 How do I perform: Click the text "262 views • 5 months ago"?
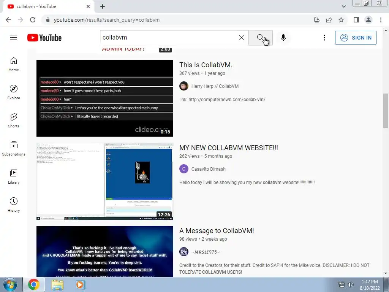(x=206, y=156)
